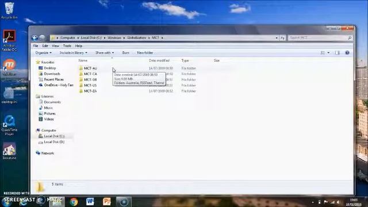Viewport: 368px width, 207px height.
Task: Click the taskbar clock
Action: [354, 202]
